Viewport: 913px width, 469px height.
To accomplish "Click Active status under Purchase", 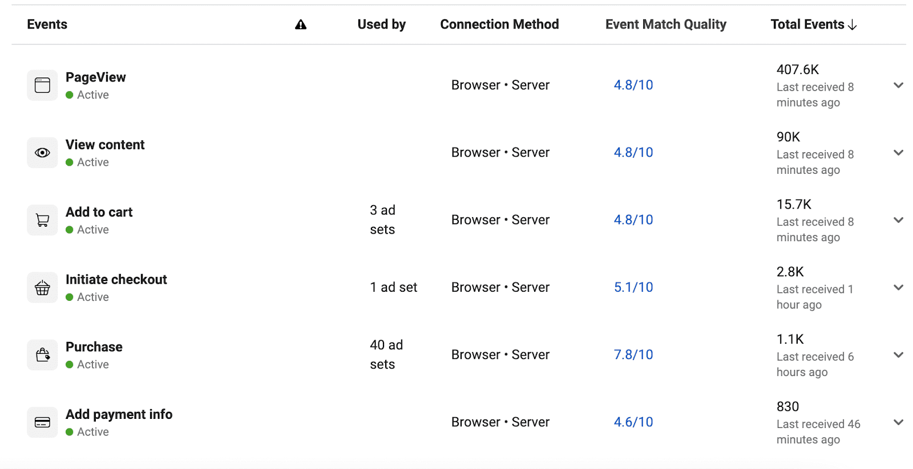I will point(87,364).
